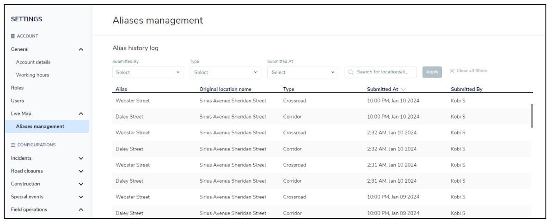
Task: Focus the Search for location/alias field
Action: [x=380, y=72]
